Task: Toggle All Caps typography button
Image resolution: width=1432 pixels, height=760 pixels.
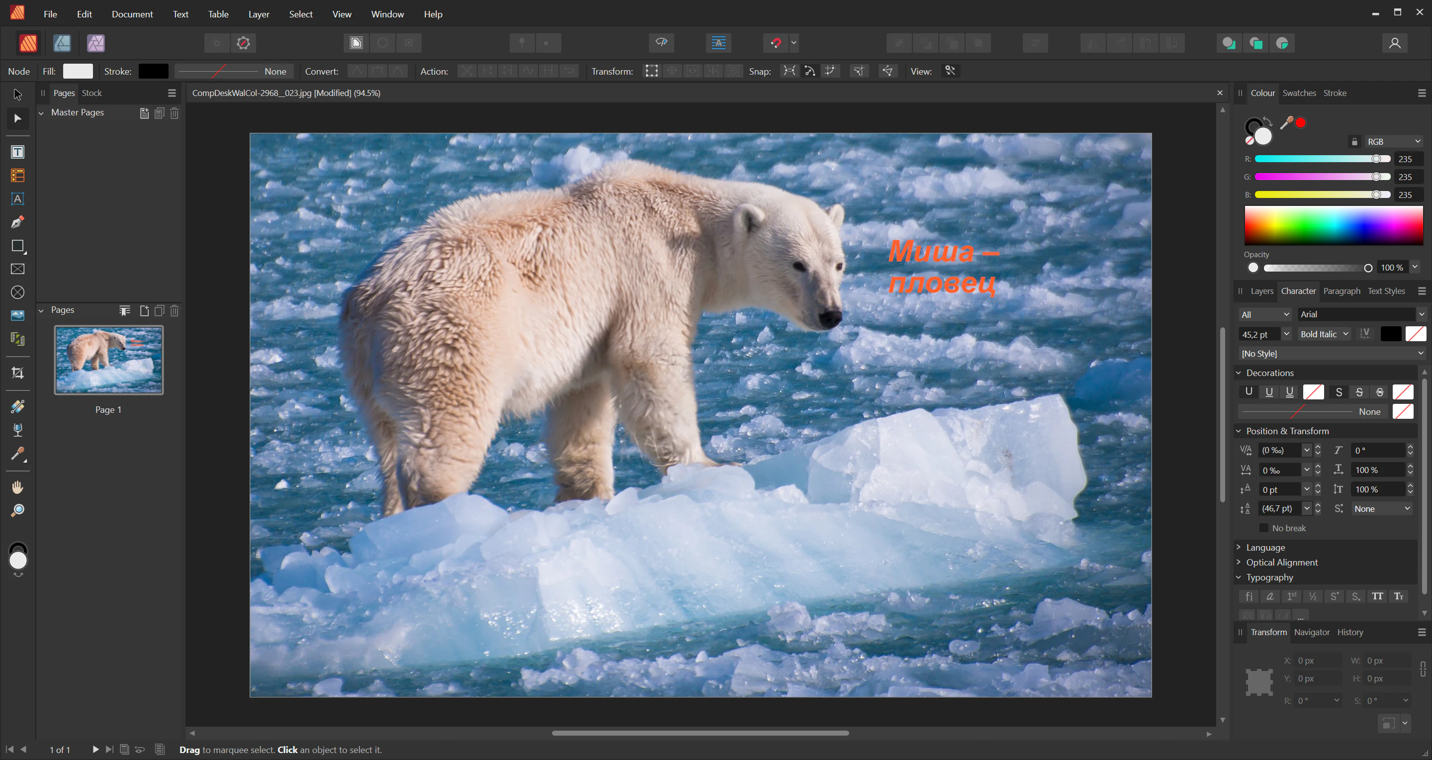Action: click(1377, 596)
